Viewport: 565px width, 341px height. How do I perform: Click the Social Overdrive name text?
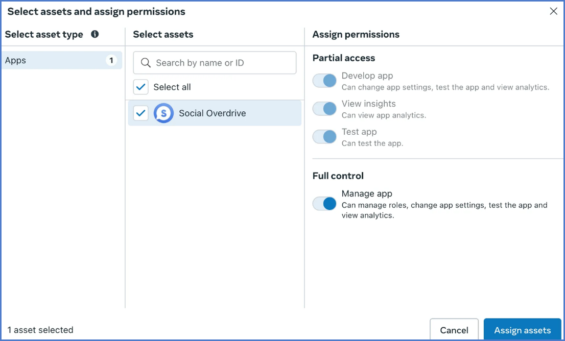212,113
